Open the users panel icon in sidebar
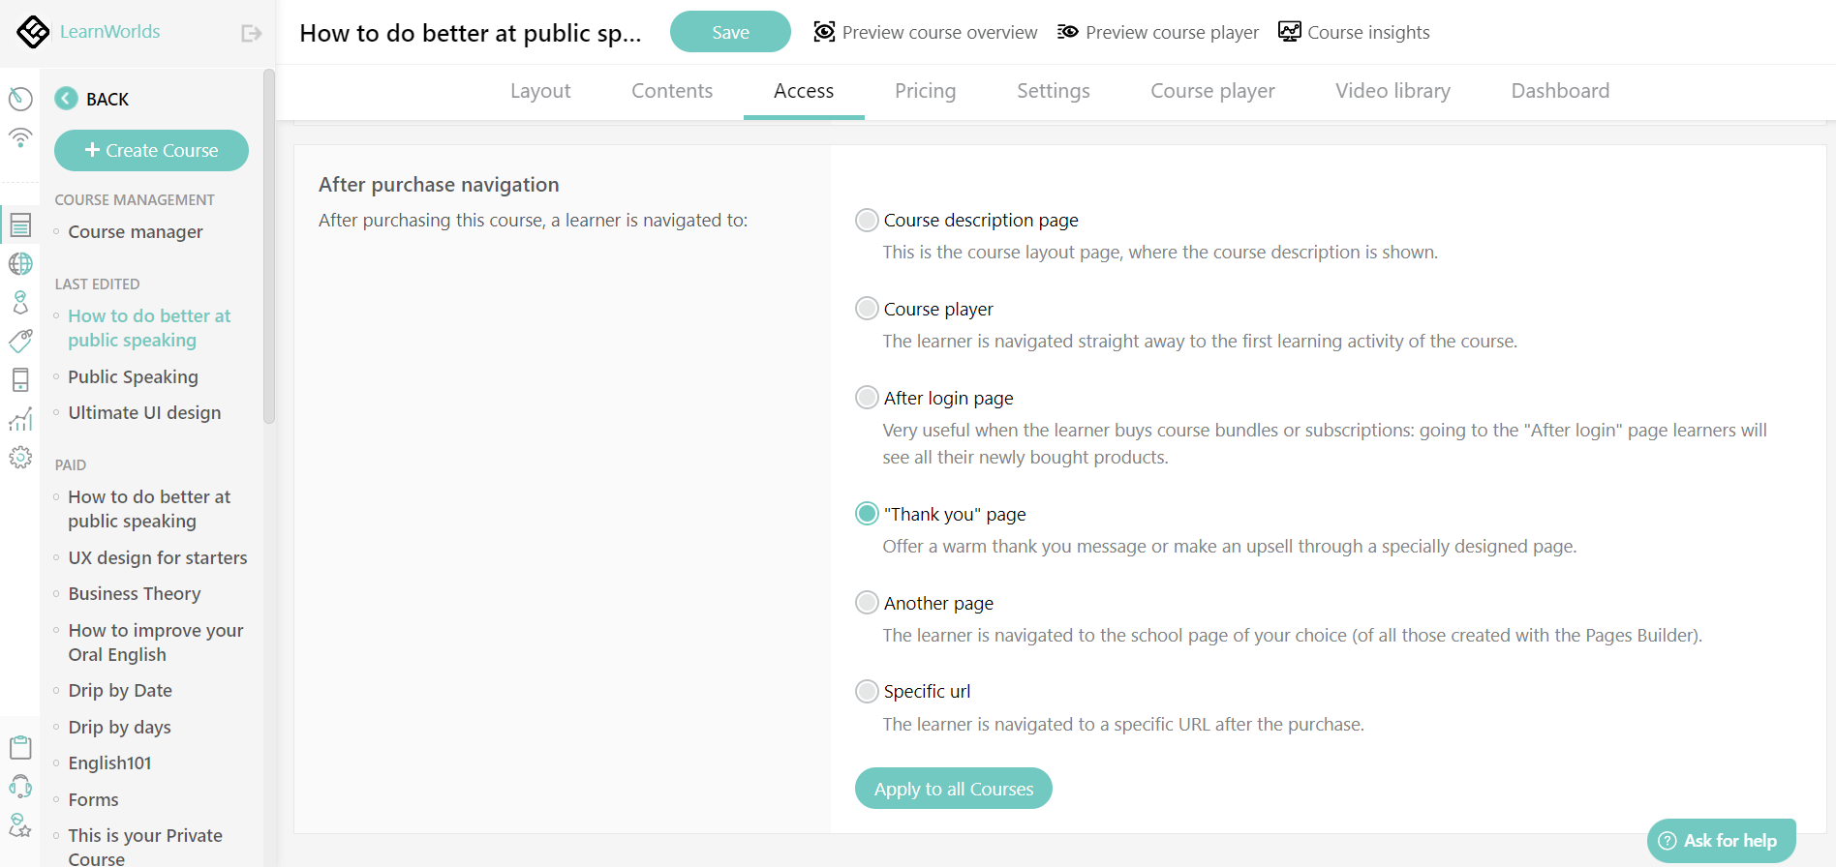The width and height of the screenshot is (1836, 867). tap(20, 302)
